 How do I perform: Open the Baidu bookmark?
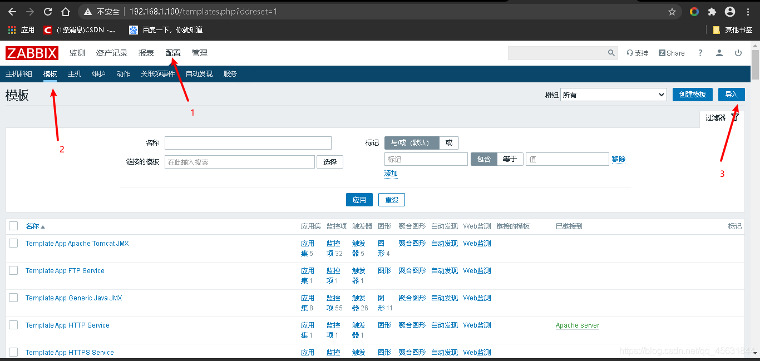[x=166, y=29]
